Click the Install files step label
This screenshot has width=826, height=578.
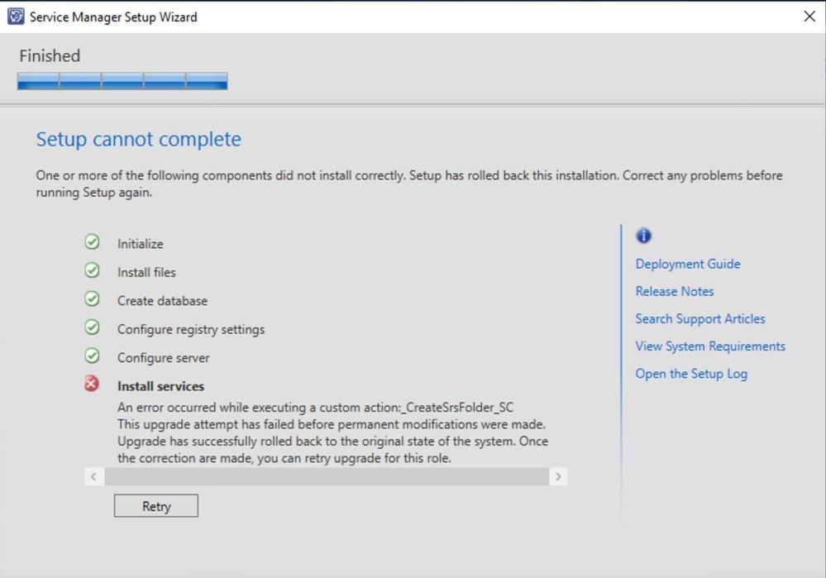point(146,272)
